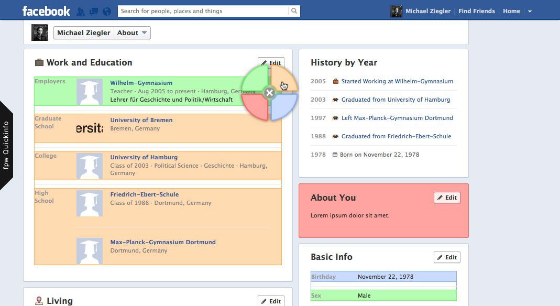Open the notifications globe icon
This screenshot has width=560, height=306.
[x=107, y=11]
